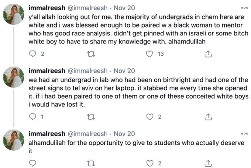Open the first tweet's profile avatar

[14, 15]
